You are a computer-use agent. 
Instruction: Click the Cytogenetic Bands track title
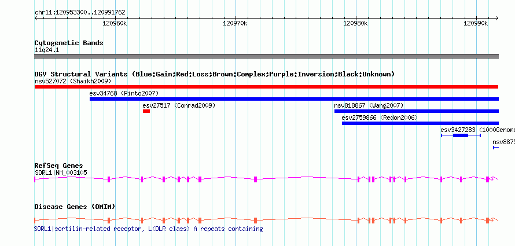(x=69, y=43)
